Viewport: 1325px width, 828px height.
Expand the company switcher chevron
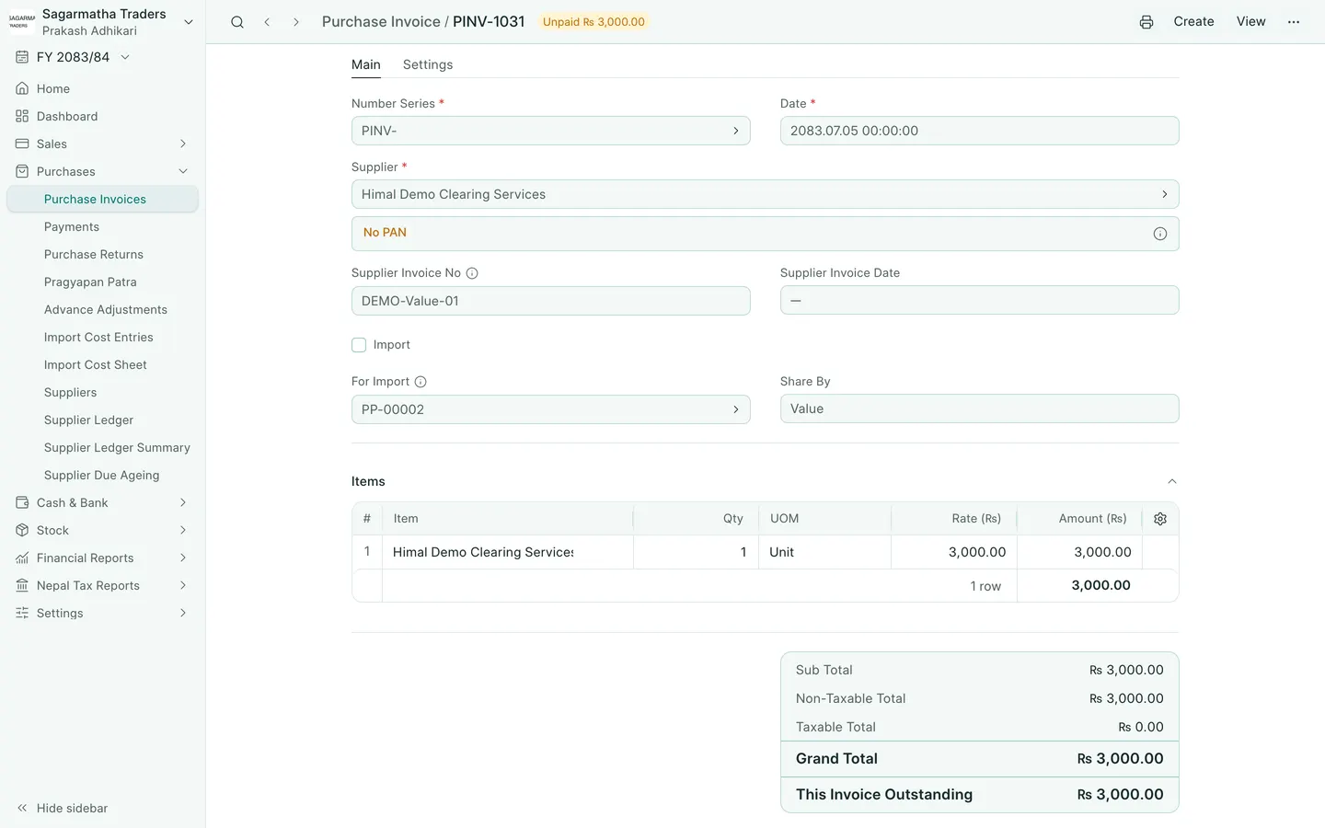(x=189, y=22)
